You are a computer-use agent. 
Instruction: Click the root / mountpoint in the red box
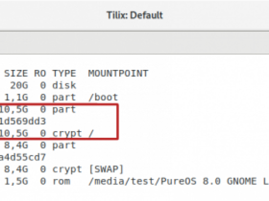[91, 133]
